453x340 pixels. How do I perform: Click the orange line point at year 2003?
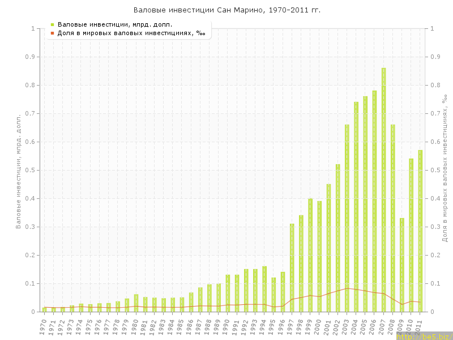click(347, 288)
